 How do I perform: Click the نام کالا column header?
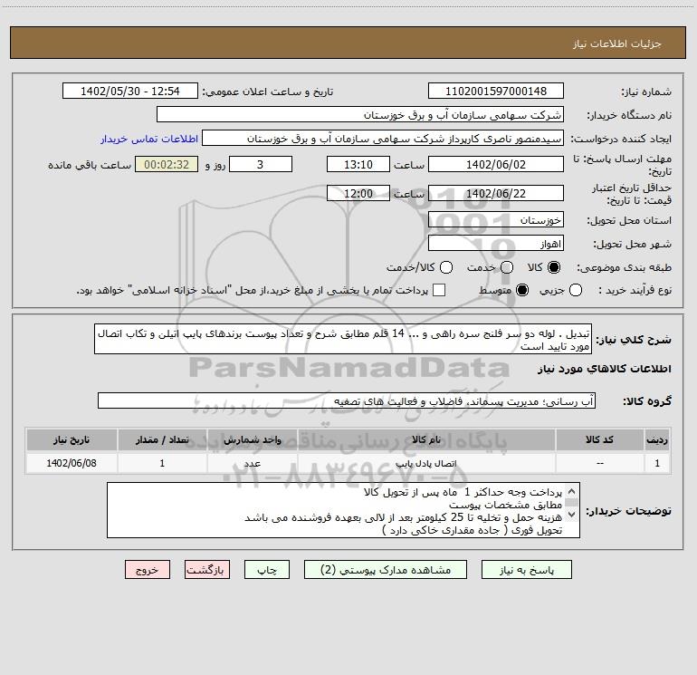tap(426, 439)
